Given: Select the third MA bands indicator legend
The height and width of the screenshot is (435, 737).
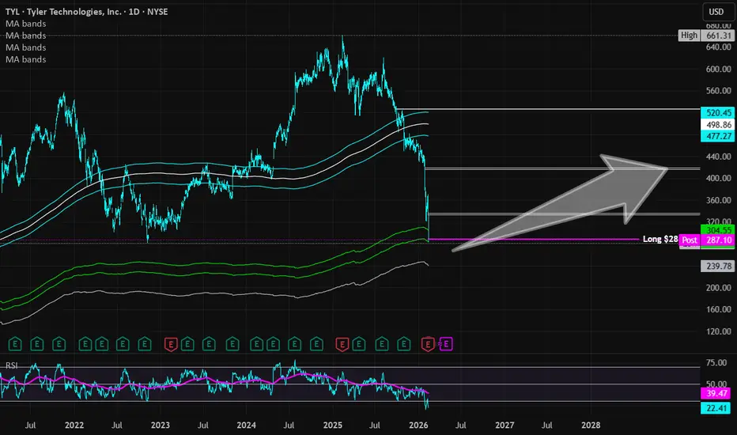Looking at the screenshot, I should (26, 47).
